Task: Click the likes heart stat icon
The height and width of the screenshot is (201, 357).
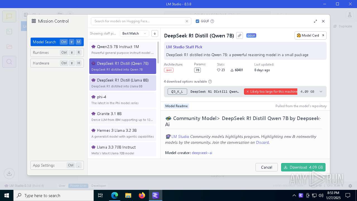Action: click(x=219, y=70)
